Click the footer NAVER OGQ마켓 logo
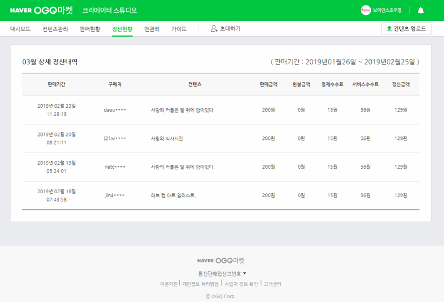Image resolution: width=444 pixels, height=302 pixels. 221,260
